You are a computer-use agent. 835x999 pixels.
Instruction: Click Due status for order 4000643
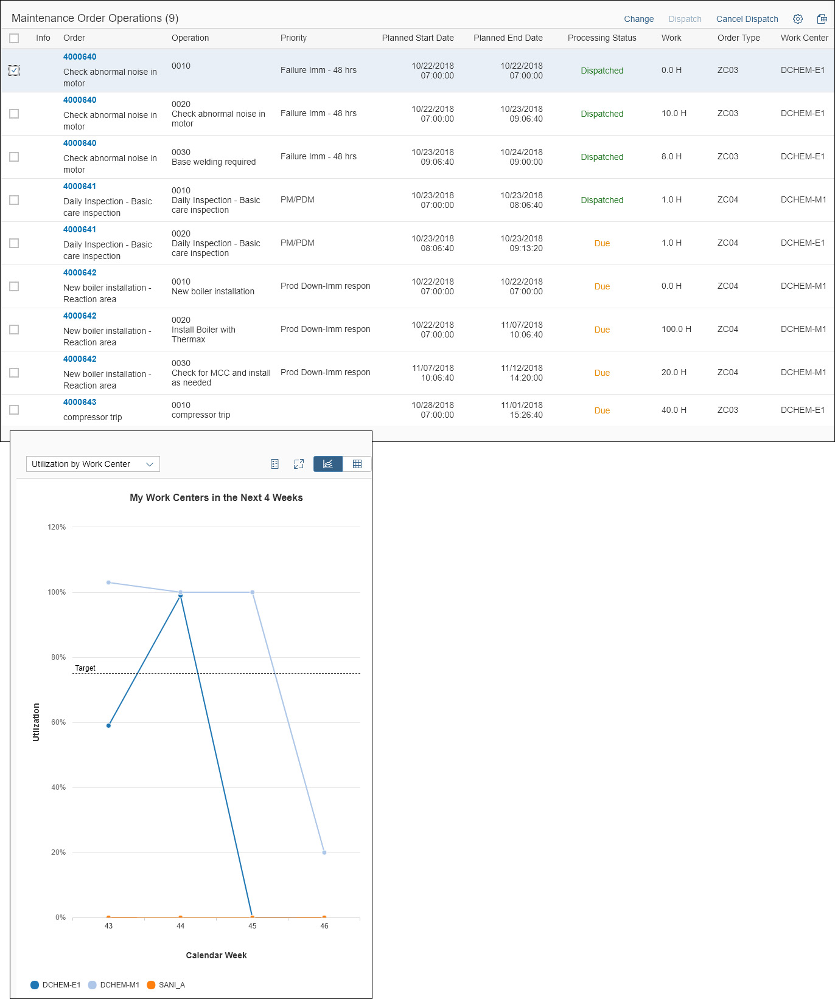pyautogui.click(x=602, y=410)
